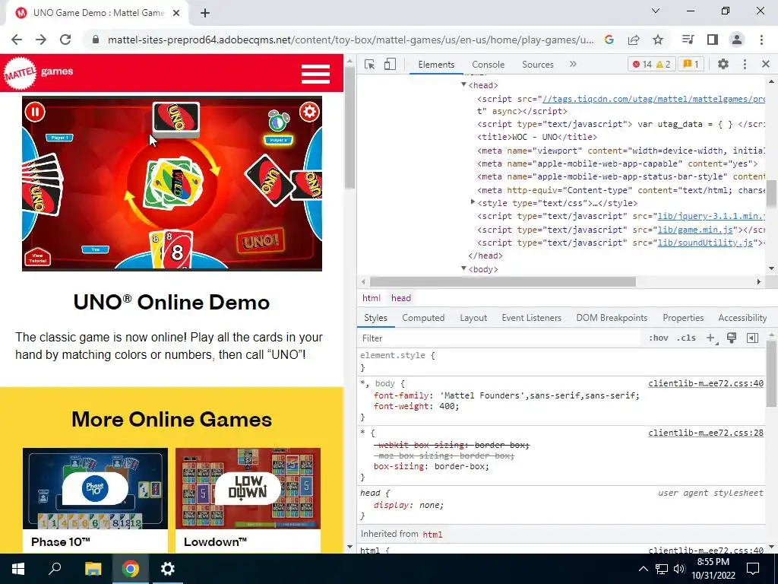
Task: Pause the UNO game
Action: (x=35, y=112)
